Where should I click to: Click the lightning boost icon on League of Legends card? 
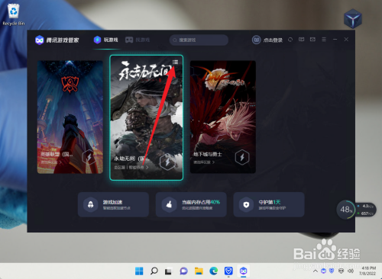[x=89, y=158]
